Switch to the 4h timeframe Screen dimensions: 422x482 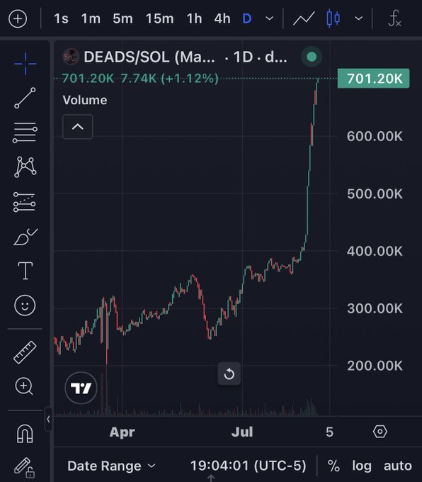pyautogui.click(x=222, y=18)
